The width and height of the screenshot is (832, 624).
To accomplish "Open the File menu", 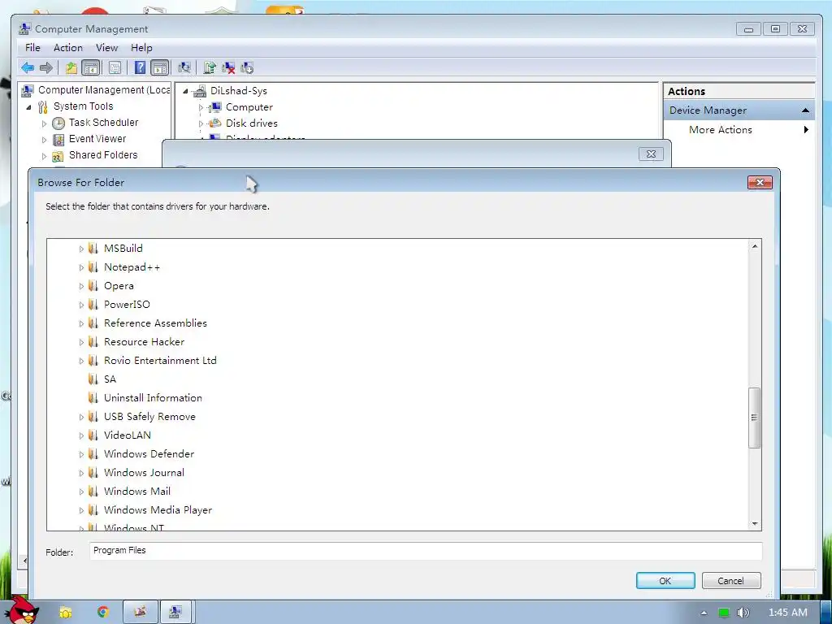I will coord(32,48).
